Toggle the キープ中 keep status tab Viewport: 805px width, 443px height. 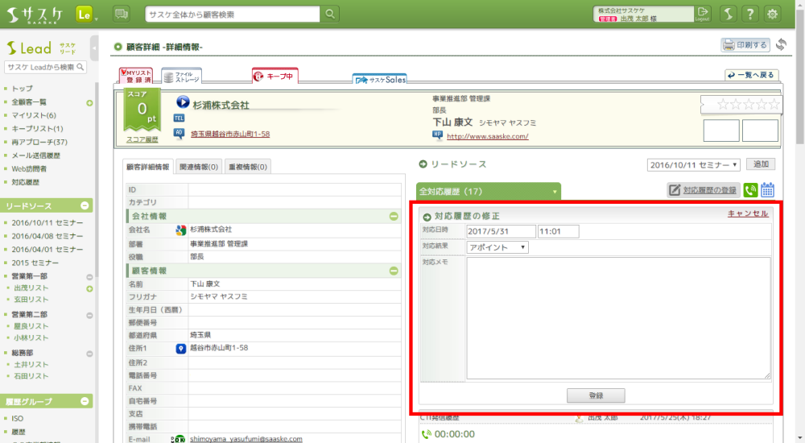[x=275, y=77]
